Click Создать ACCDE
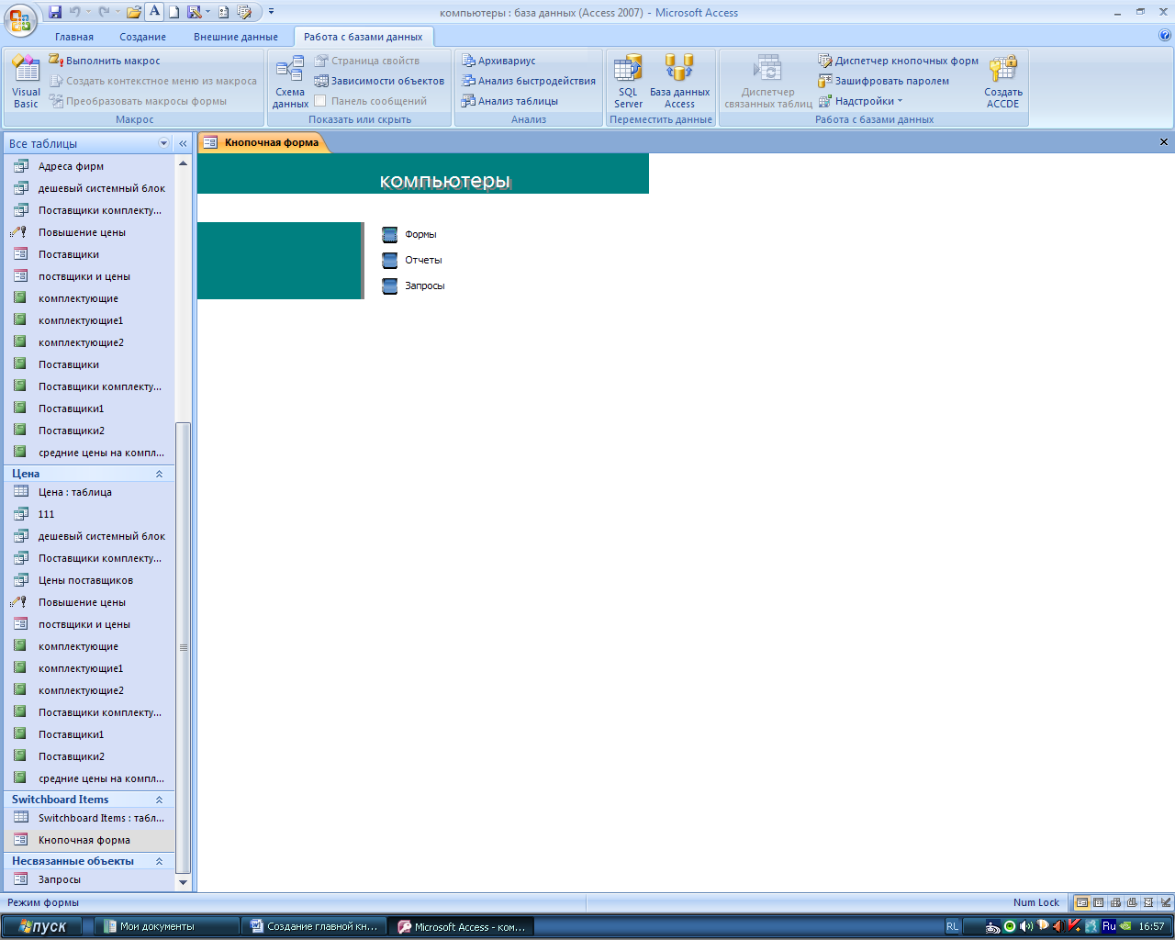This screenshot has width=1175, height=940. click(1003, 81)
